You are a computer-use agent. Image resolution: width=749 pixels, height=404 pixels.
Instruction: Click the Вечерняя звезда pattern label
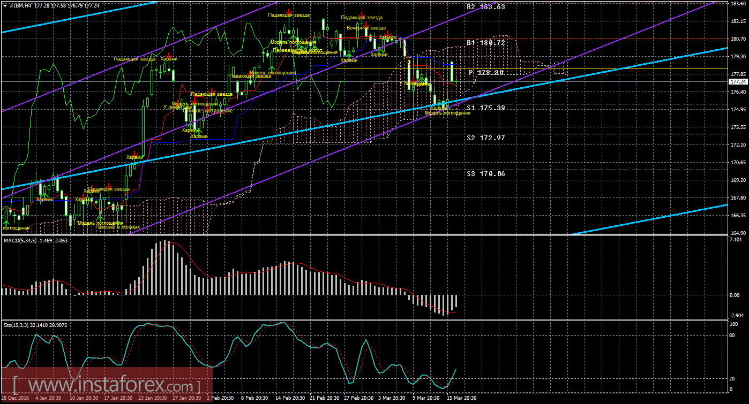[x=366, y=27]
